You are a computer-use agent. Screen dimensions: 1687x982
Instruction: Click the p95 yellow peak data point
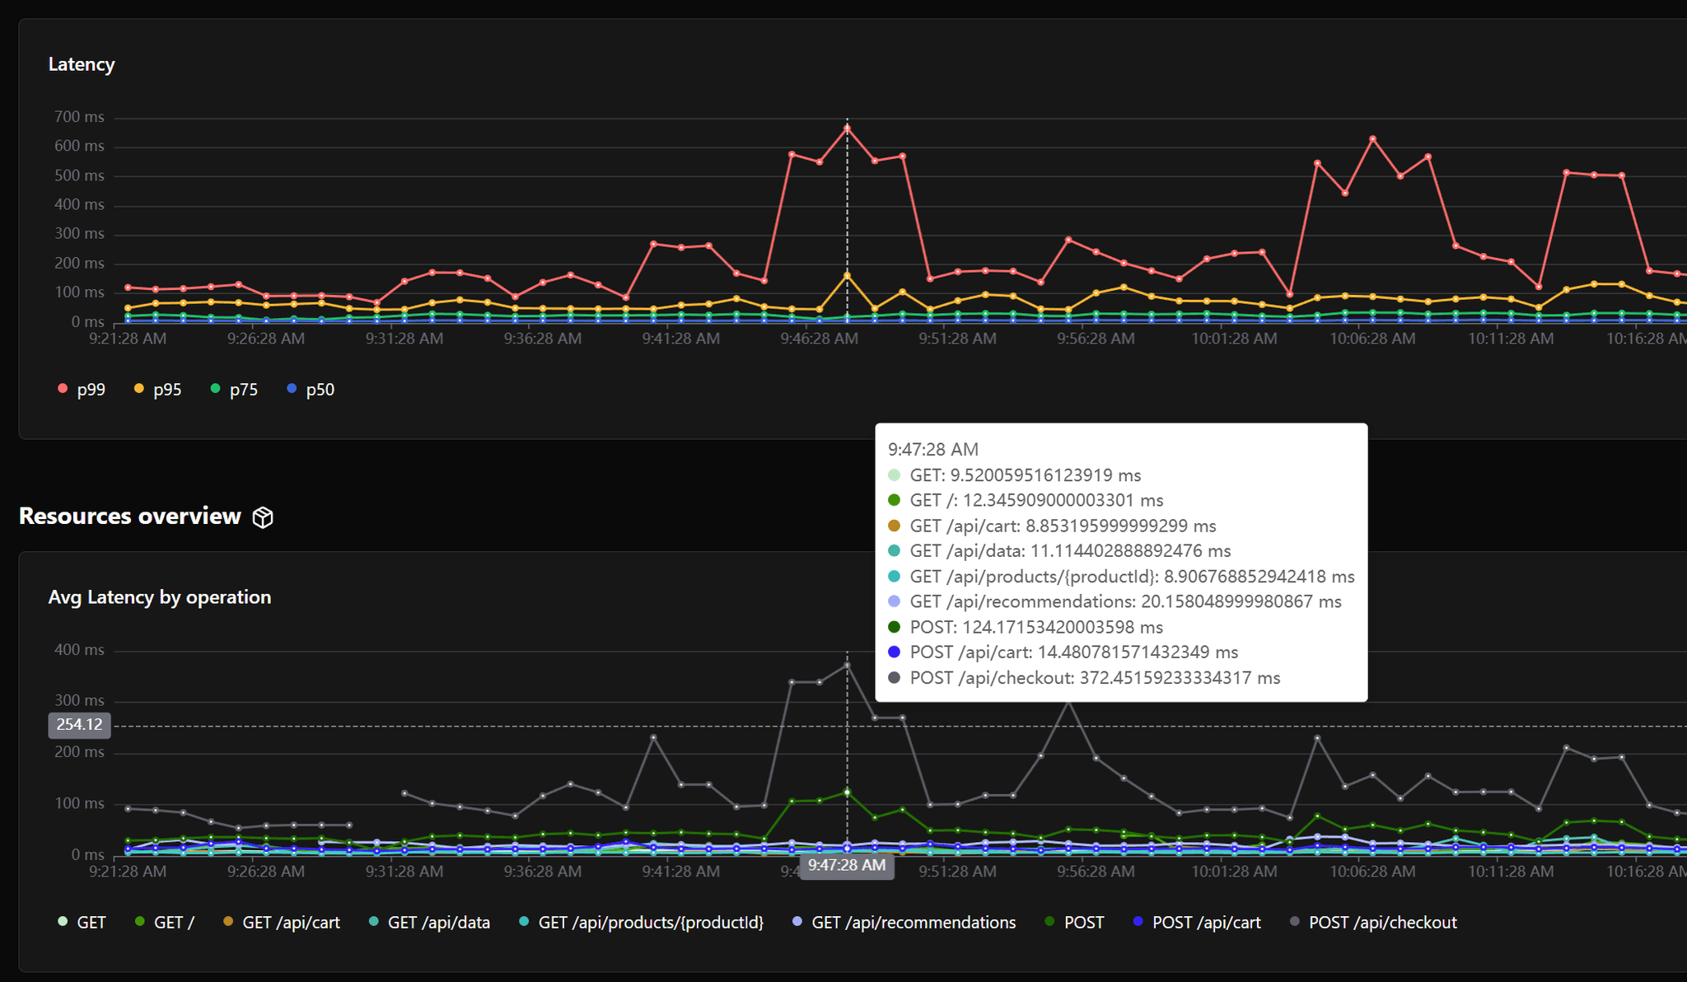847,275
